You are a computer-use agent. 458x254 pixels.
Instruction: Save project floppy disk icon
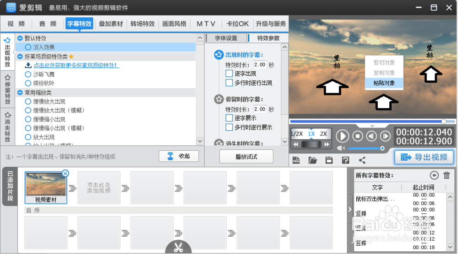pyautogui.click(x=329, y=160)
